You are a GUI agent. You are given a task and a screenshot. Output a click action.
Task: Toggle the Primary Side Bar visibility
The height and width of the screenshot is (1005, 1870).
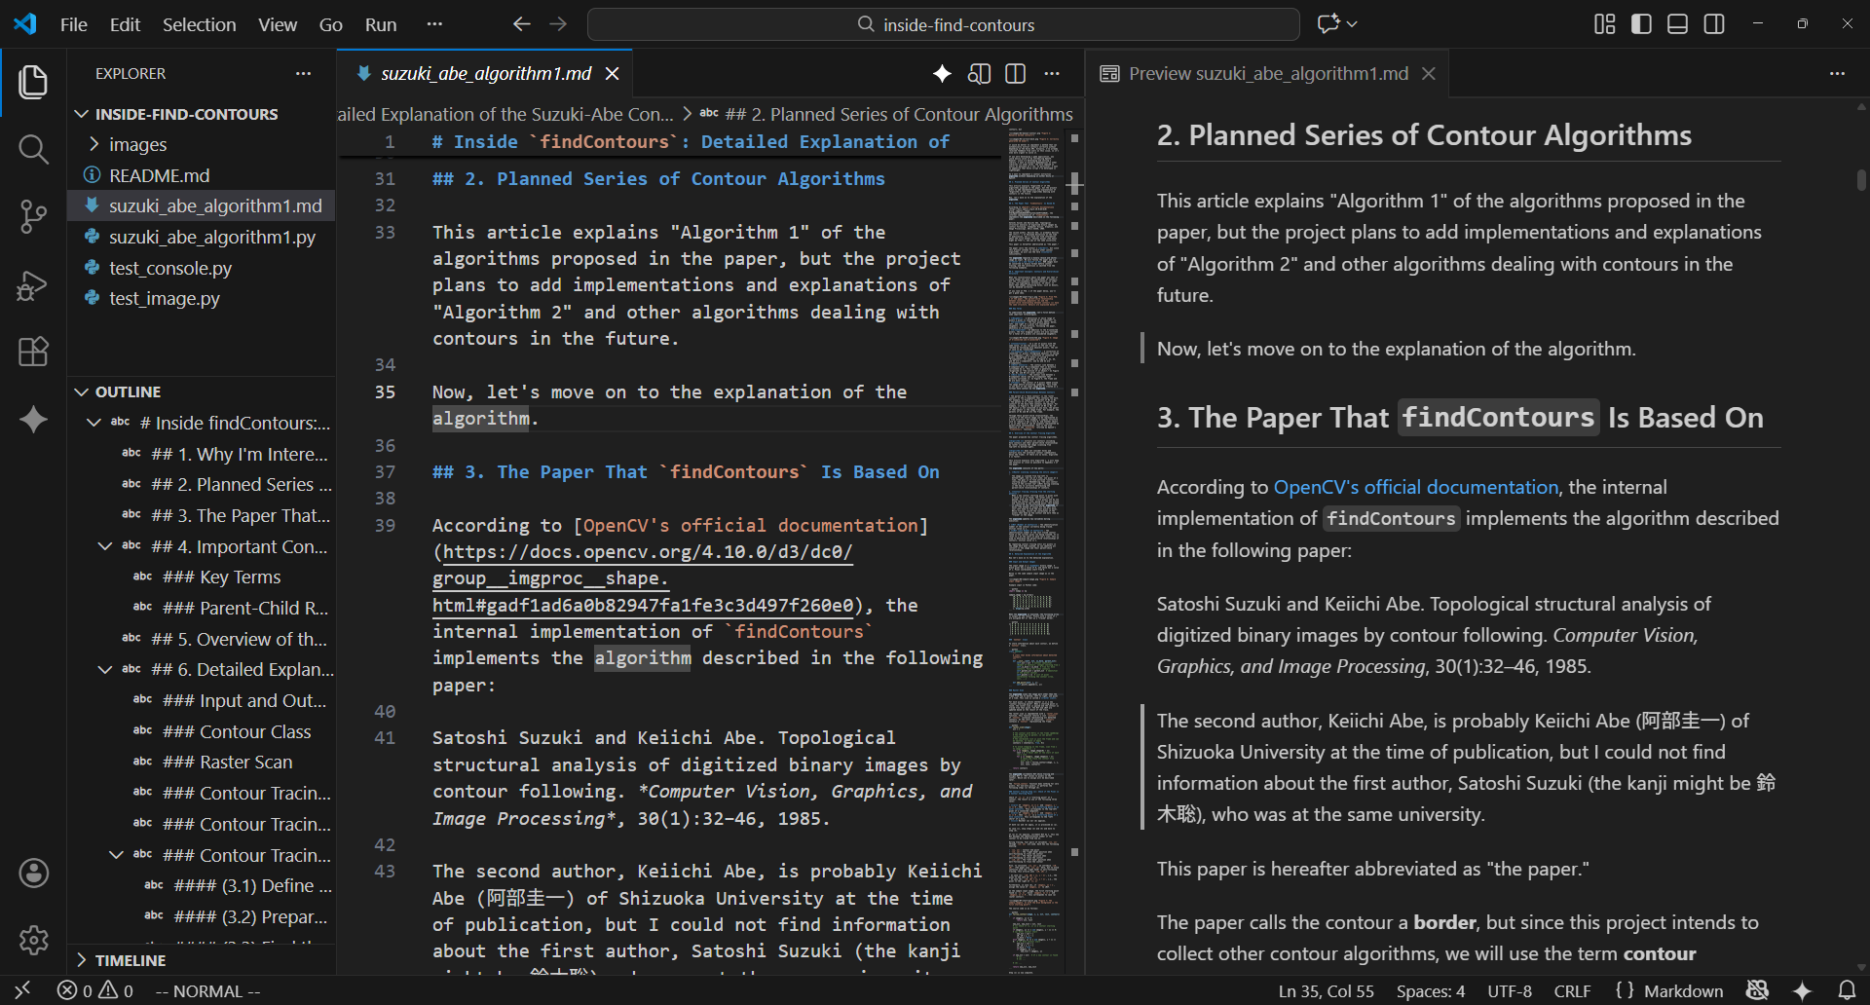click(1641, 24)
